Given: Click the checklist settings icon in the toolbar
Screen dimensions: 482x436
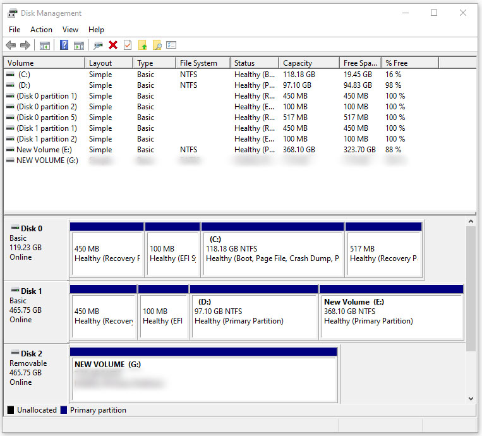Looking at the screenshot, I should coord(171,45).
